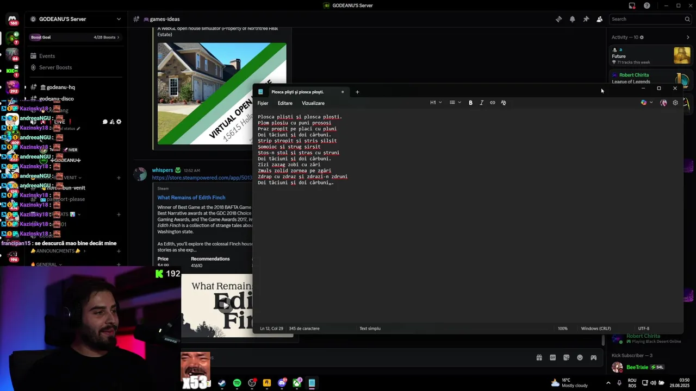Expand the Copilot dropdown arrow
This screenshot has height=391, width=696.
coord(651,103)
